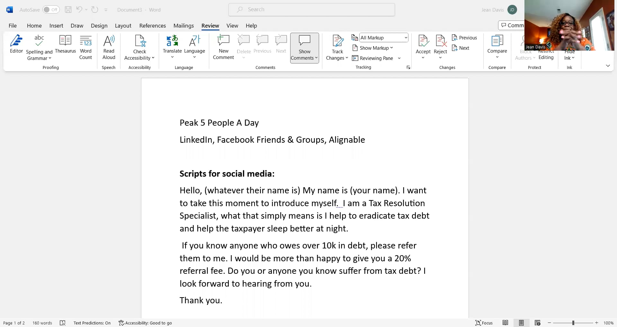
Task: Switch to Read Mode view
Action: pos(505,323)
